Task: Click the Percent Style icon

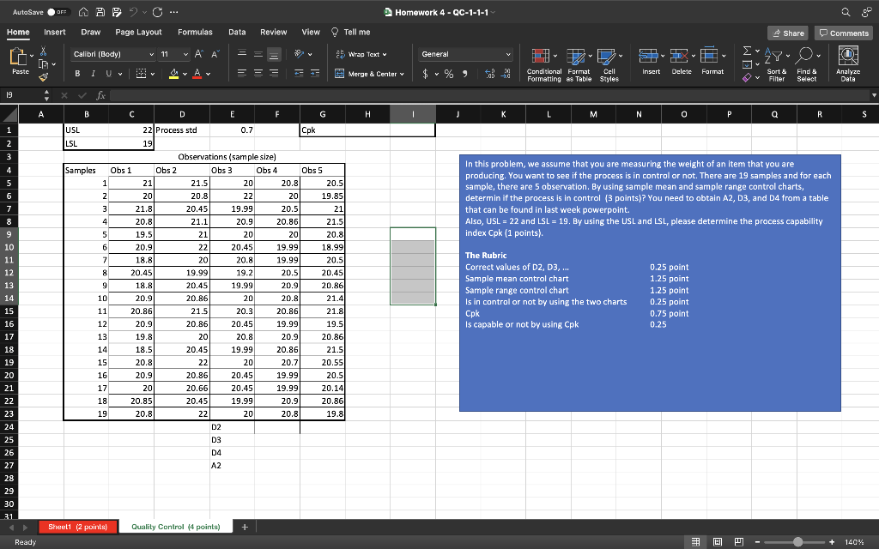Action: pyautogui.click(x=447, y=74)
